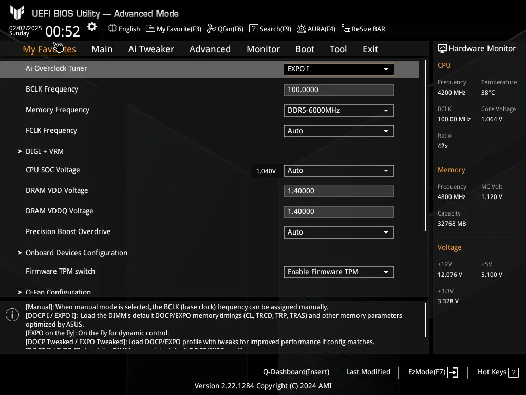Click the Search(F9) question mark icon
This screenshot has width=526, height=395.
(254, 29)
